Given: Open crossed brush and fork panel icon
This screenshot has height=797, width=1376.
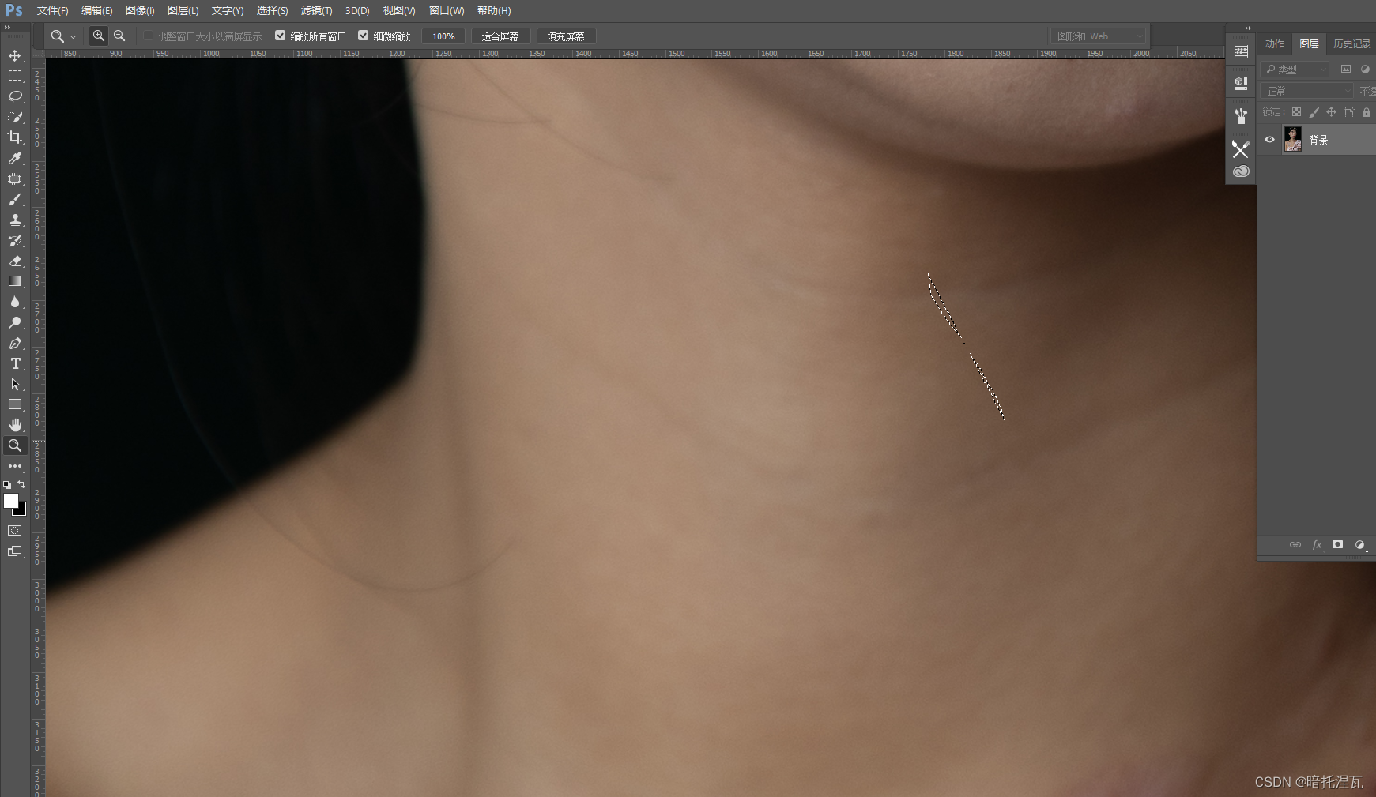Looking at the screenshot, I should 1241,148.
